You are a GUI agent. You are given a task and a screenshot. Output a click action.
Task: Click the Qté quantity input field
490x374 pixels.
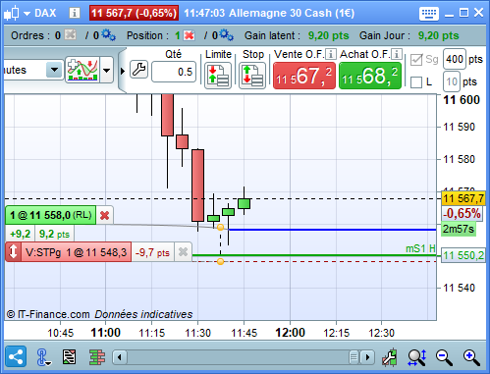[174, 72]
